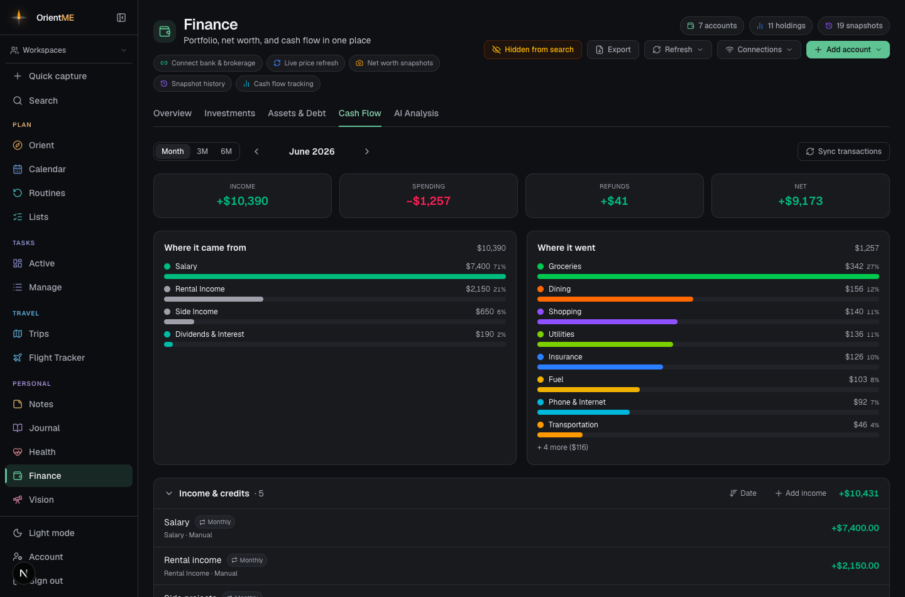This screenshot has height=597, width=905.
Task: Click the Dining spending bar
Action: pyautogui.click(x=615, y=299)
